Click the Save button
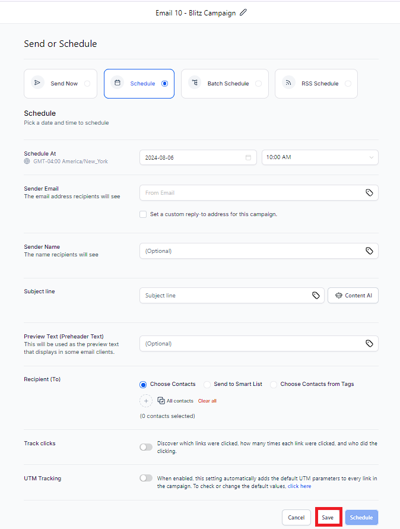The height and width of the screenshot is (529, 400). pyautogui.click(x=328, y=517)
